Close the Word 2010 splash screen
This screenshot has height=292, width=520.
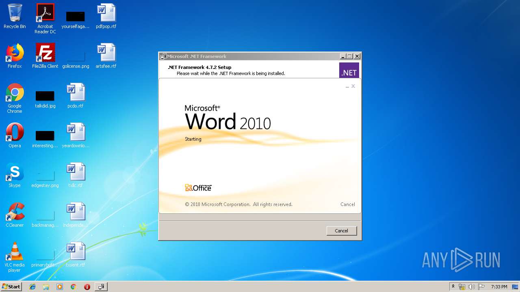[x=353, y=86]
